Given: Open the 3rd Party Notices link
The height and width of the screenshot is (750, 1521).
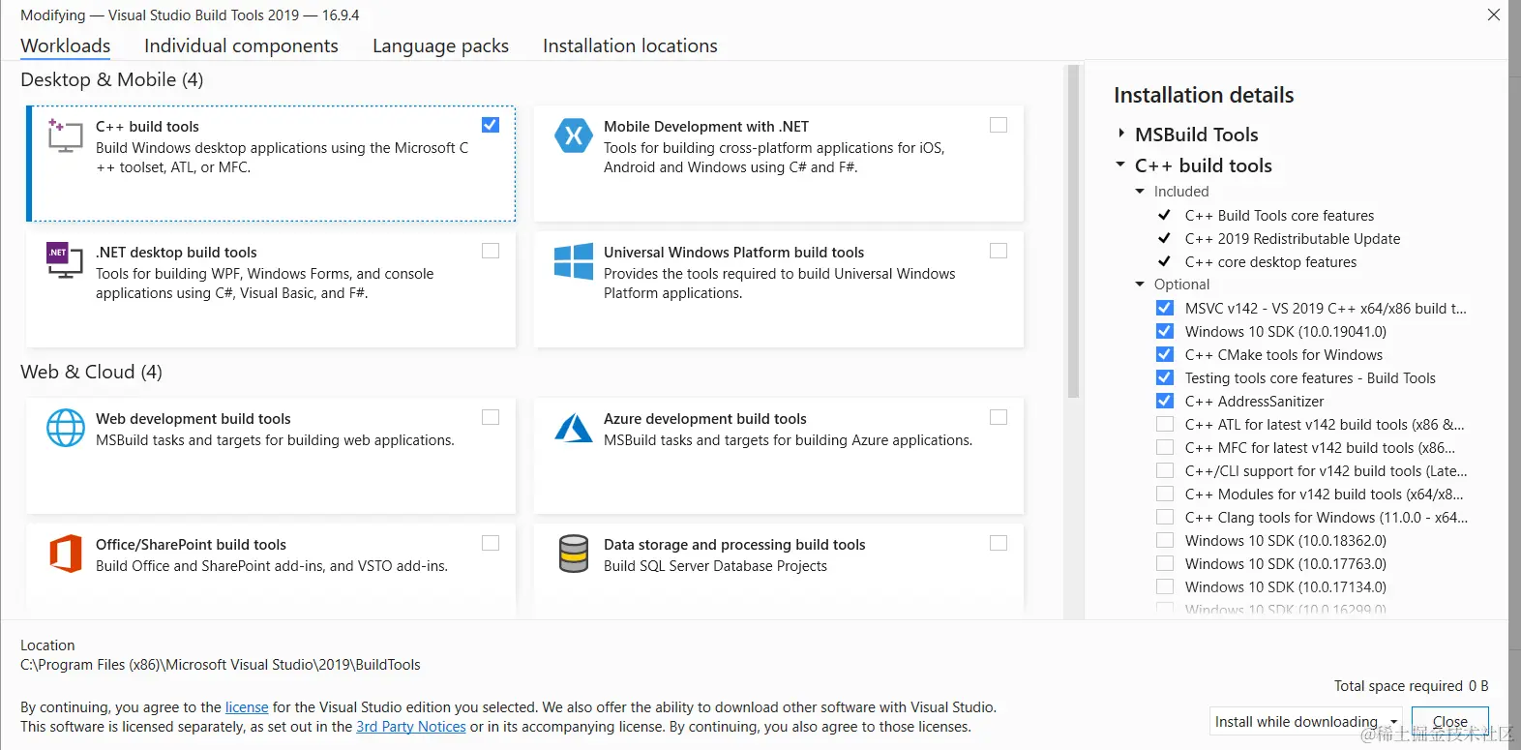Looking at the screenshot, I should 410,727.
